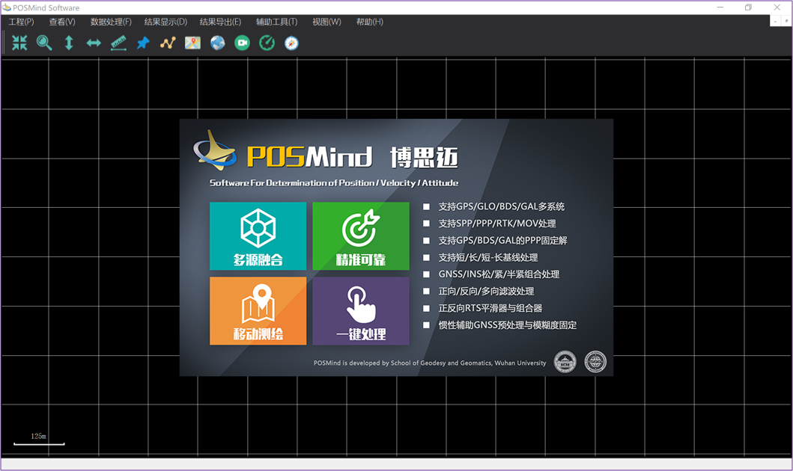Click the 'Software For Determination of Position' tagline
The image size is (793, 471).
(334, 182)
